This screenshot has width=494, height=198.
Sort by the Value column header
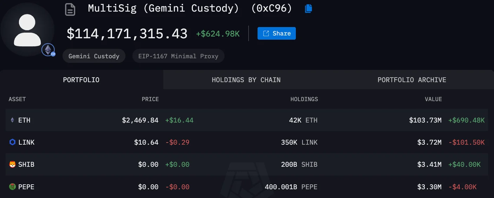pyautogui.click(x=433, y=99)
